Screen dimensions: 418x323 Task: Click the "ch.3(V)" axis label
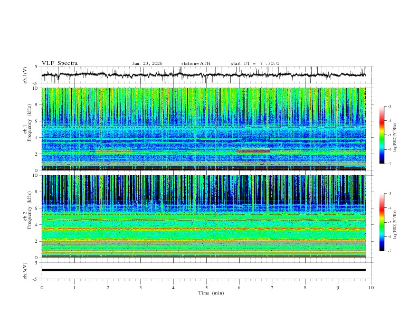pyautogui.click(x=25, y=271)
